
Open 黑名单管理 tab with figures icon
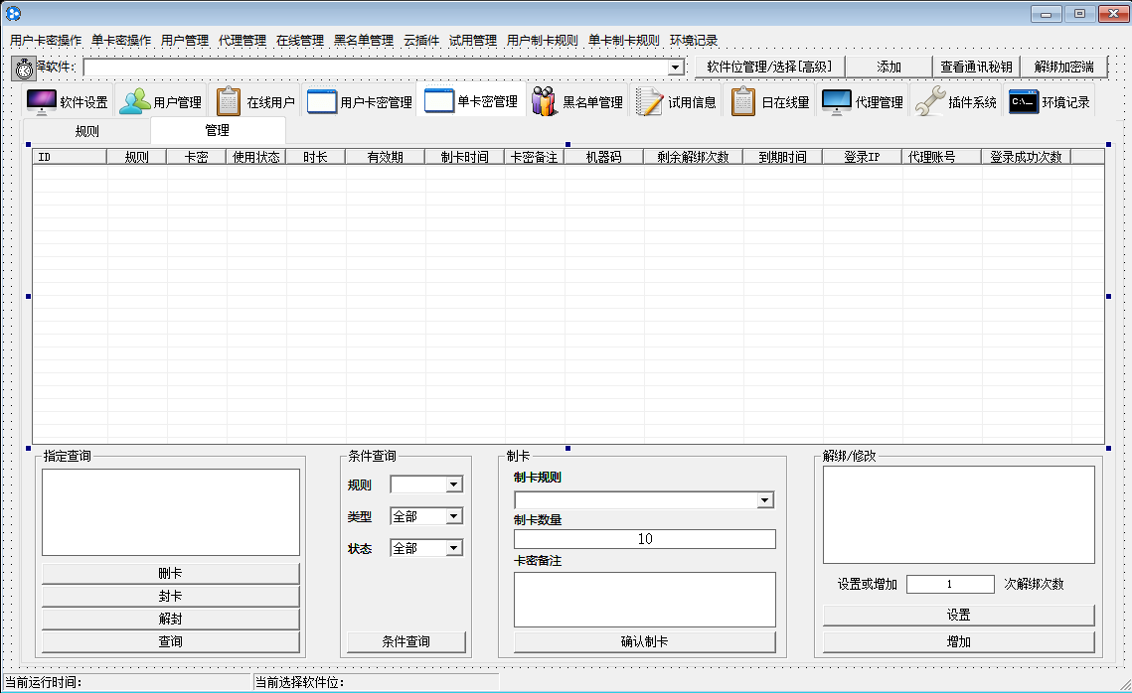coord(577,102)
